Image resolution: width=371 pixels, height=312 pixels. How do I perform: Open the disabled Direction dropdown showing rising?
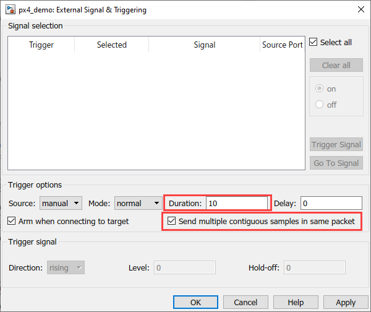point(66,267)
